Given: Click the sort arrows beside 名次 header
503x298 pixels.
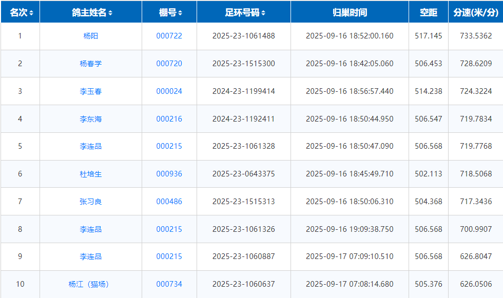Looking at the screenshot, I should (31, 13).
